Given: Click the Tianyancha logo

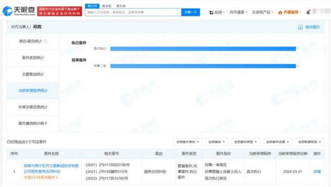Looking at the screenshot, I should [x=19, y=11].
